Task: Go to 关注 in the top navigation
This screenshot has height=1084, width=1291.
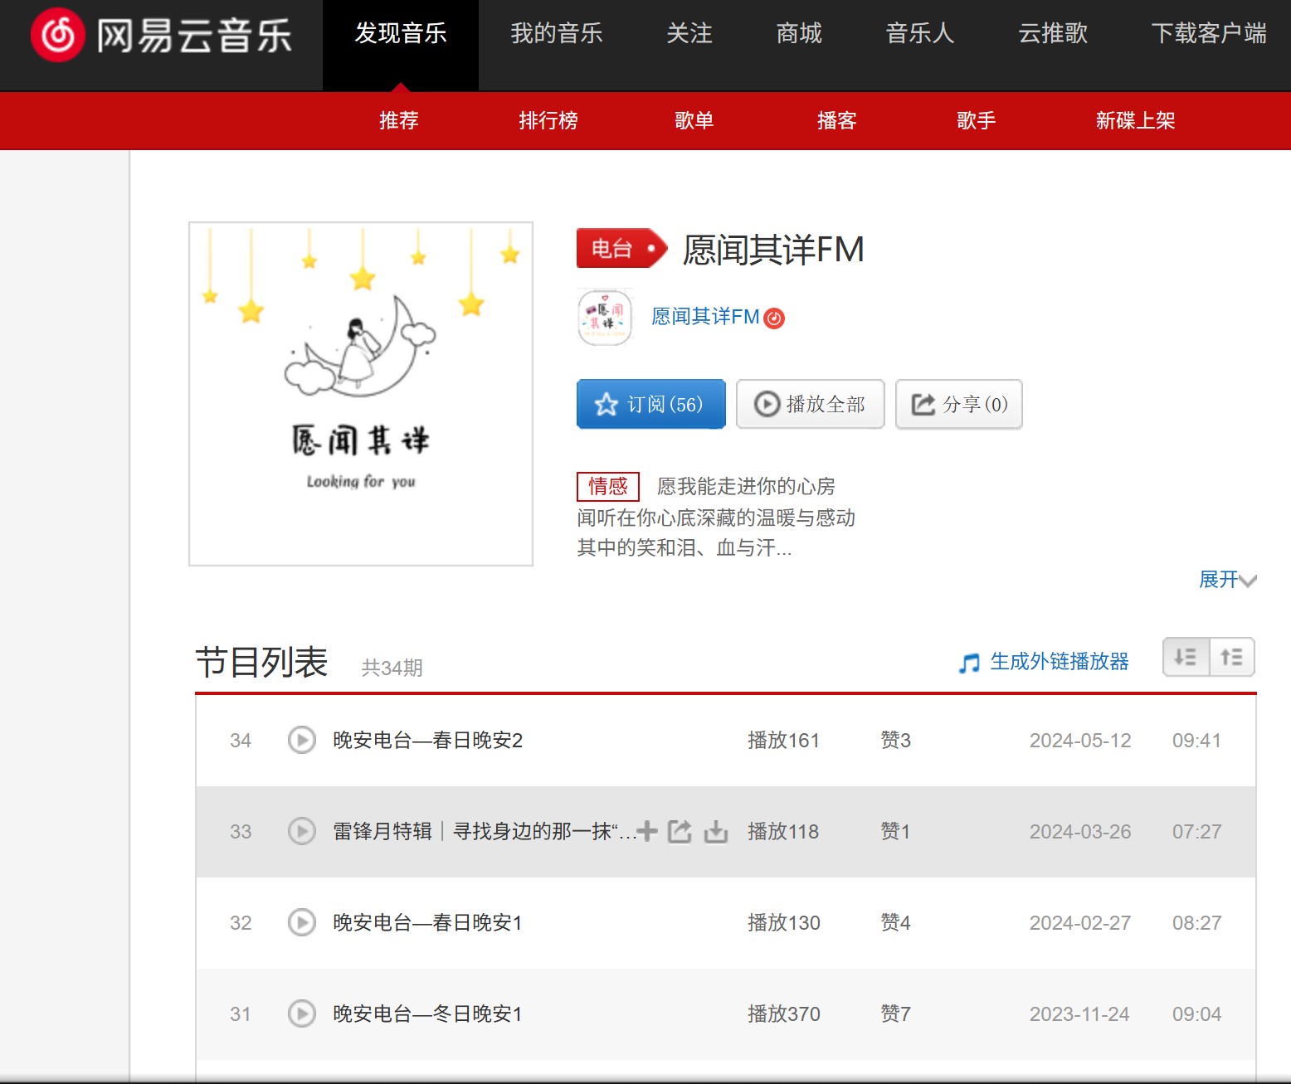Action: pos(689,33)
